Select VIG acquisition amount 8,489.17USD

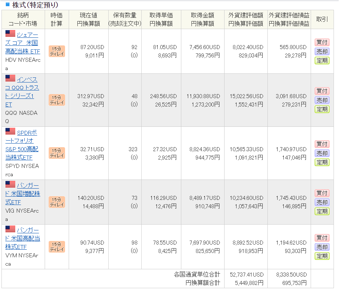tap(205, 198)
